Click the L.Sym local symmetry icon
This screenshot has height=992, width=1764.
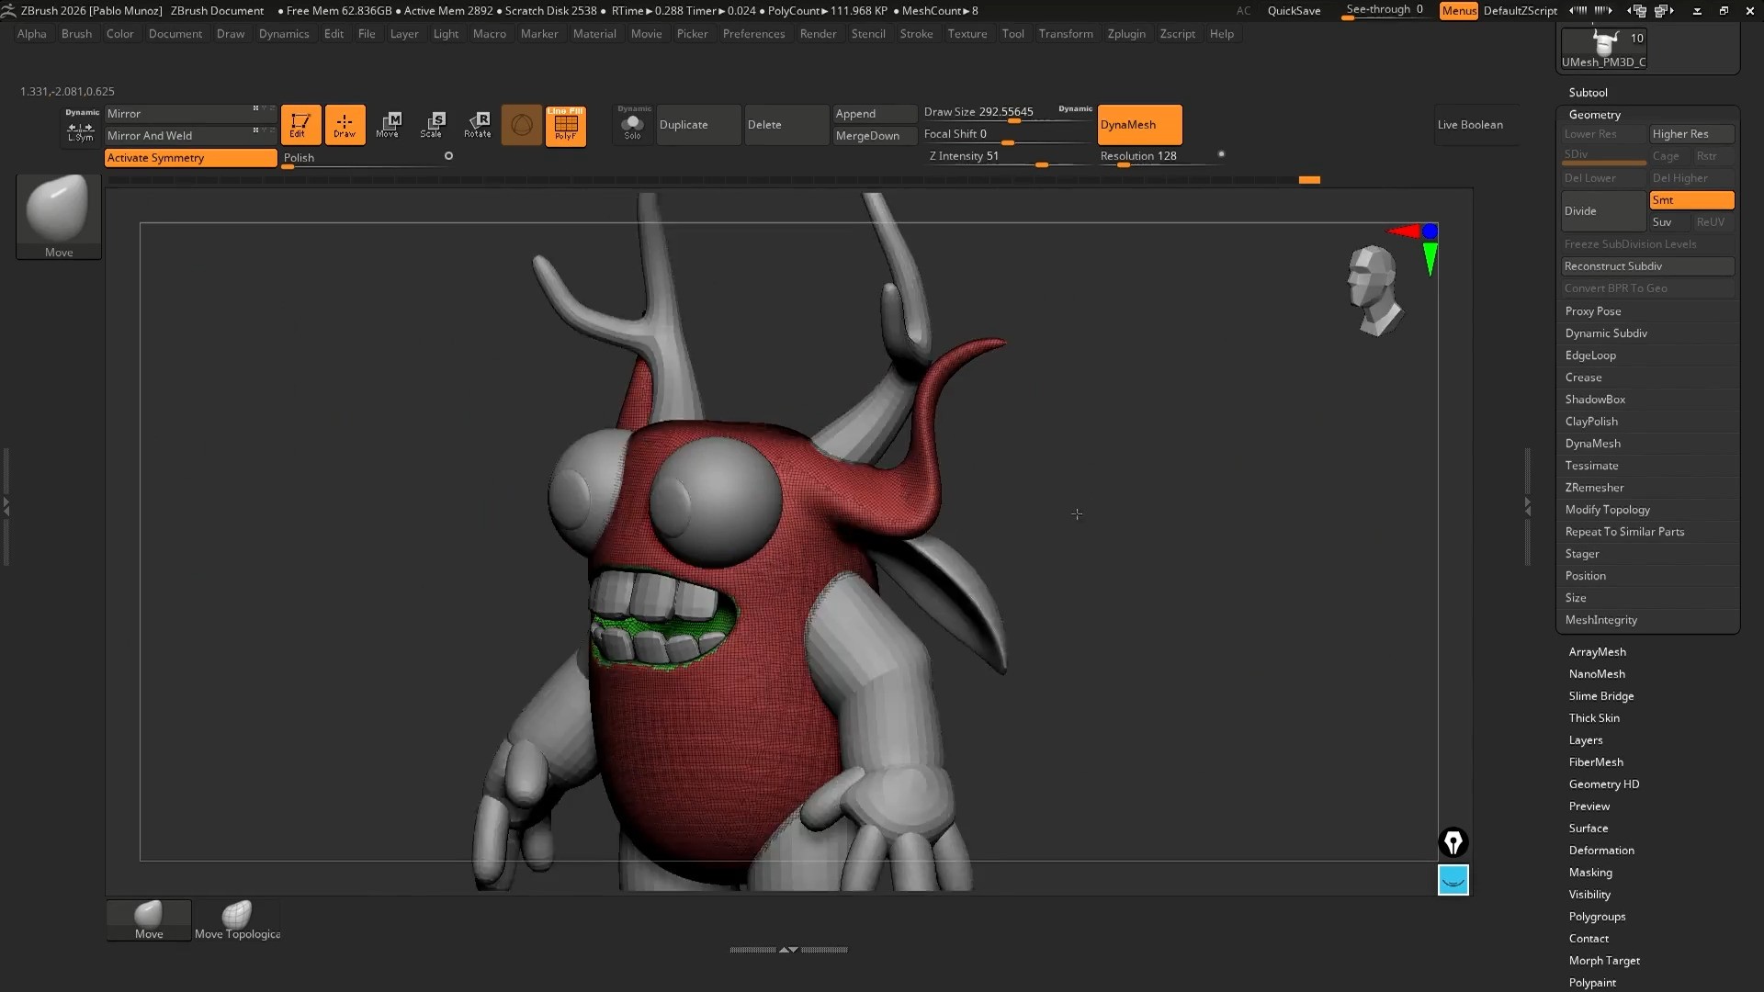point(81,132)
